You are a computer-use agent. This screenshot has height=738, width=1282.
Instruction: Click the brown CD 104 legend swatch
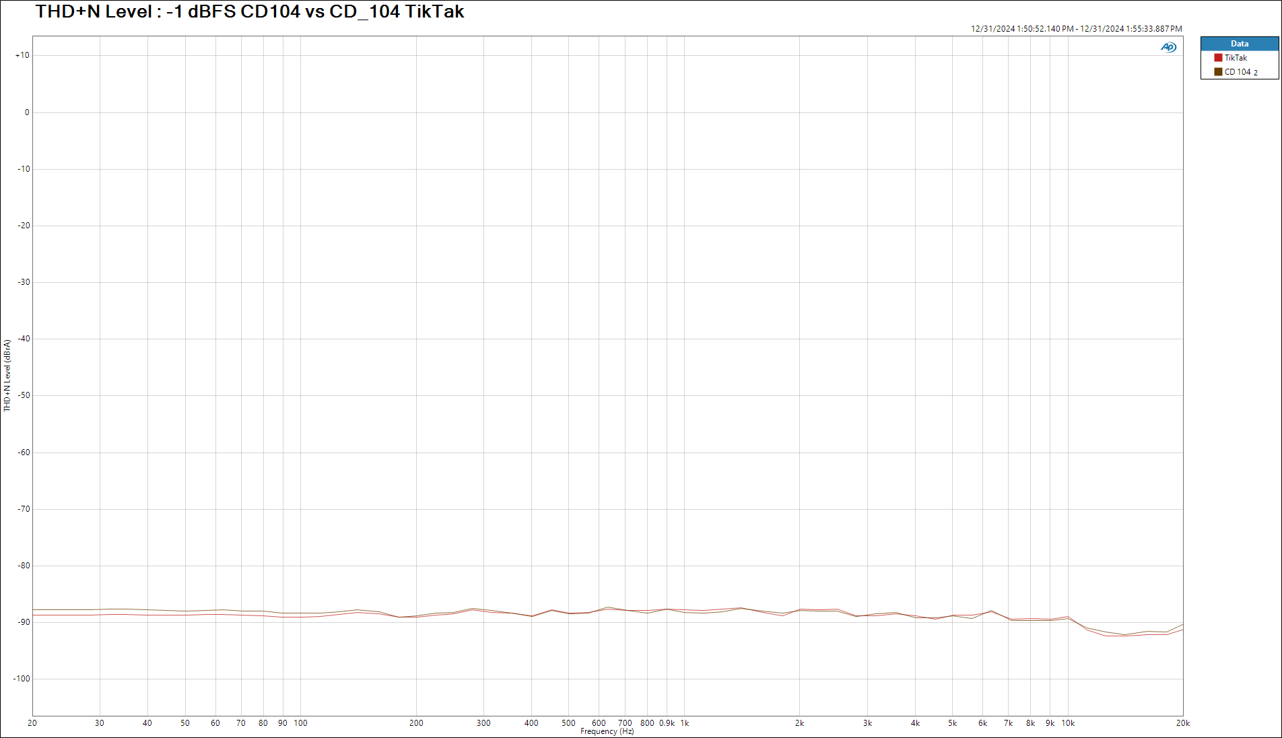[1218, 72]
